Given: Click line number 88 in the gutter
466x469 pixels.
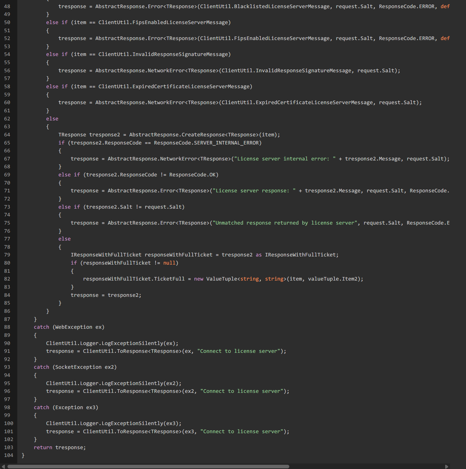Looking at the screenshot, I should pos(7,327).
